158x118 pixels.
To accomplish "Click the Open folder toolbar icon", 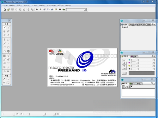I will point(9,9).
